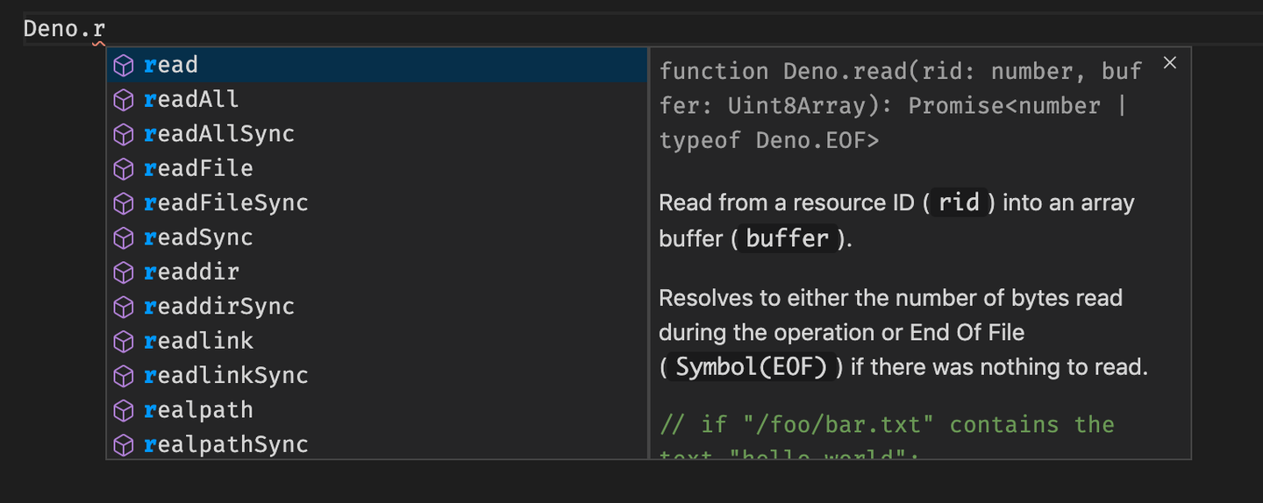Choose the readFileSync completion item
Screen dimensions: 1263x503
[226, 203]
